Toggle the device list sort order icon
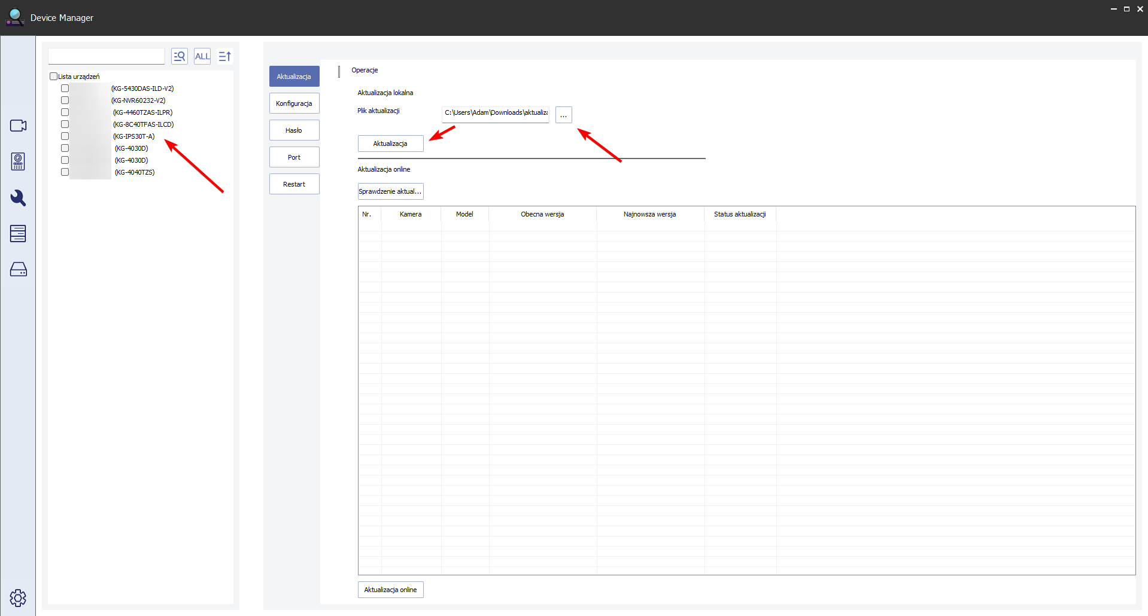1148x616 pixels. click(225, 56)
